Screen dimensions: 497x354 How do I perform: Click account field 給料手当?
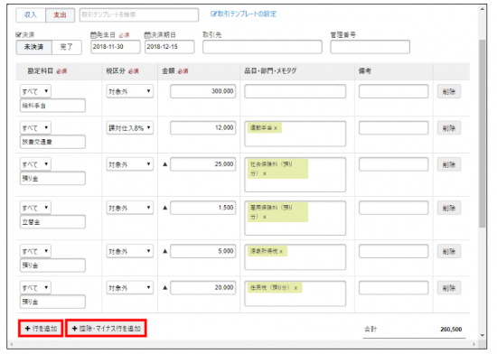point(52,106)
